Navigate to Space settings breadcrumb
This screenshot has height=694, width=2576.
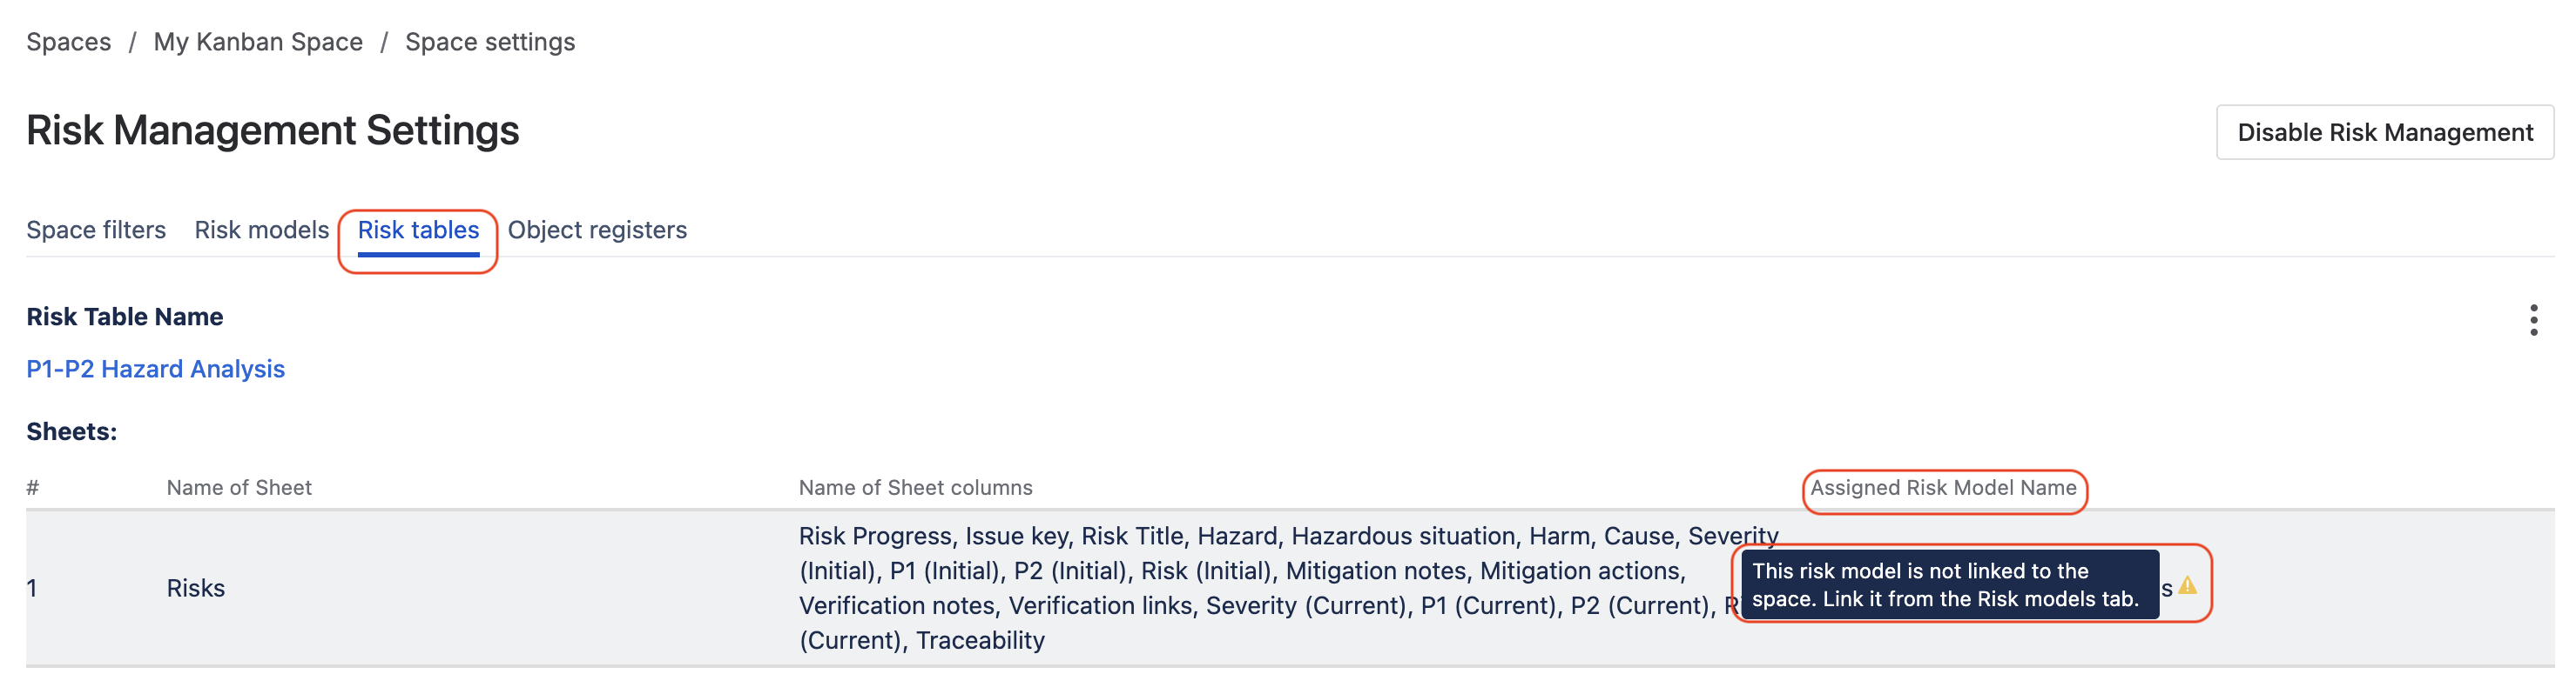coord(490,42)
